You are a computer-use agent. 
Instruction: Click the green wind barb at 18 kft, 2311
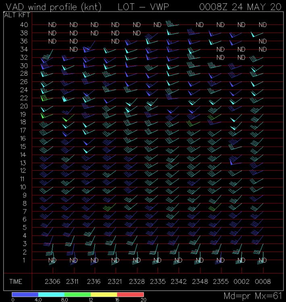tap(67, 119)
